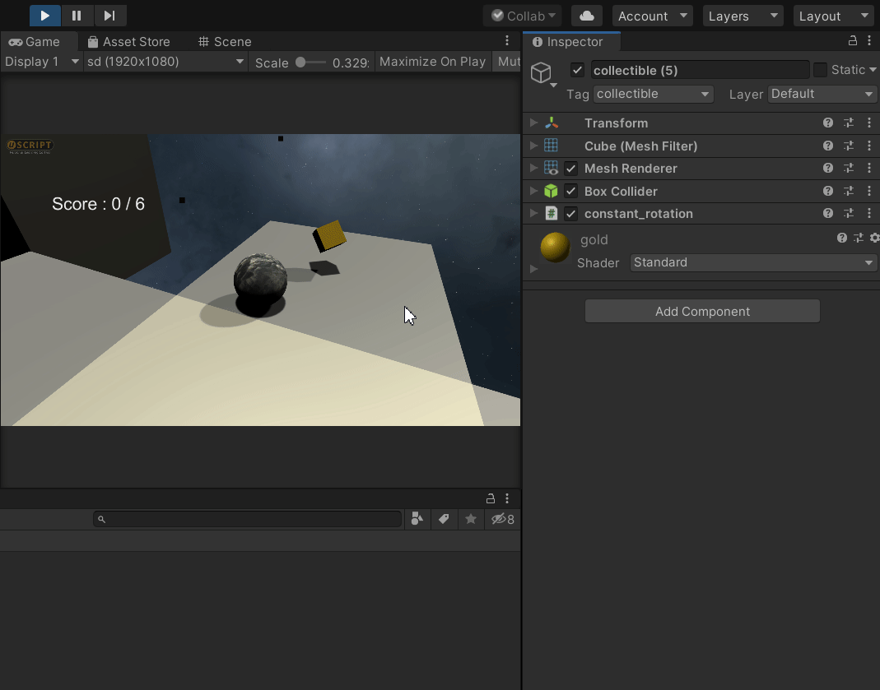The height and width of the screenshot is (690, 880).
Task: Click the Add Component button
Action: (702, 311)
